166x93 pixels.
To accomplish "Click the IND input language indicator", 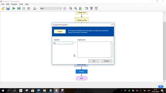I will 149,91.
